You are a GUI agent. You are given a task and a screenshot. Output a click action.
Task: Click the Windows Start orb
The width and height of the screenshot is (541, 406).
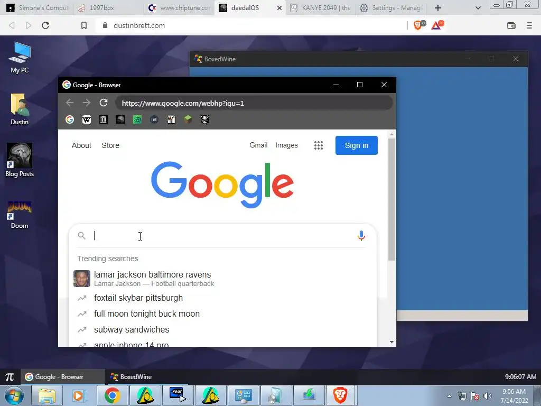(14, 395)
